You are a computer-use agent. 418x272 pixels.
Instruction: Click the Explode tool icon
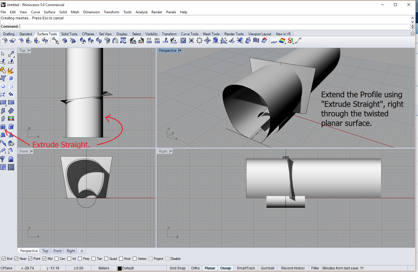(10, 70)
